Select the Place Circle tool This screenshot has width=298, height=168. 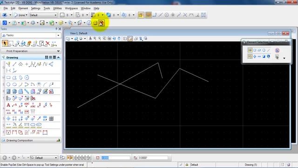coord(8,84)
